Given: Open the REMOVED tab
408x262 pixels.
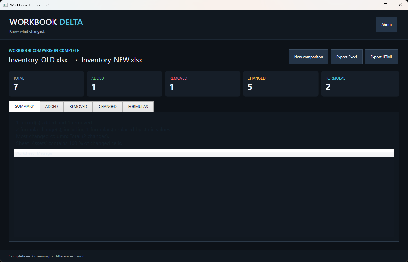Looking at the screenshot, I should click(78, 107).
